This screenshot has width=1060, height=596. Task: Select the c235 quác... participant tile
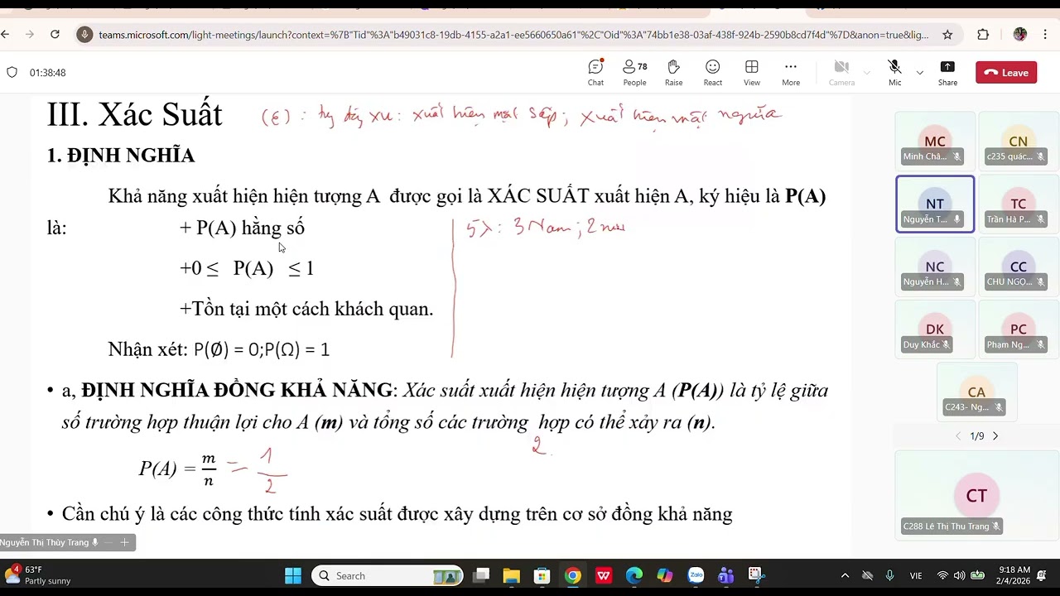(1018, 141)
